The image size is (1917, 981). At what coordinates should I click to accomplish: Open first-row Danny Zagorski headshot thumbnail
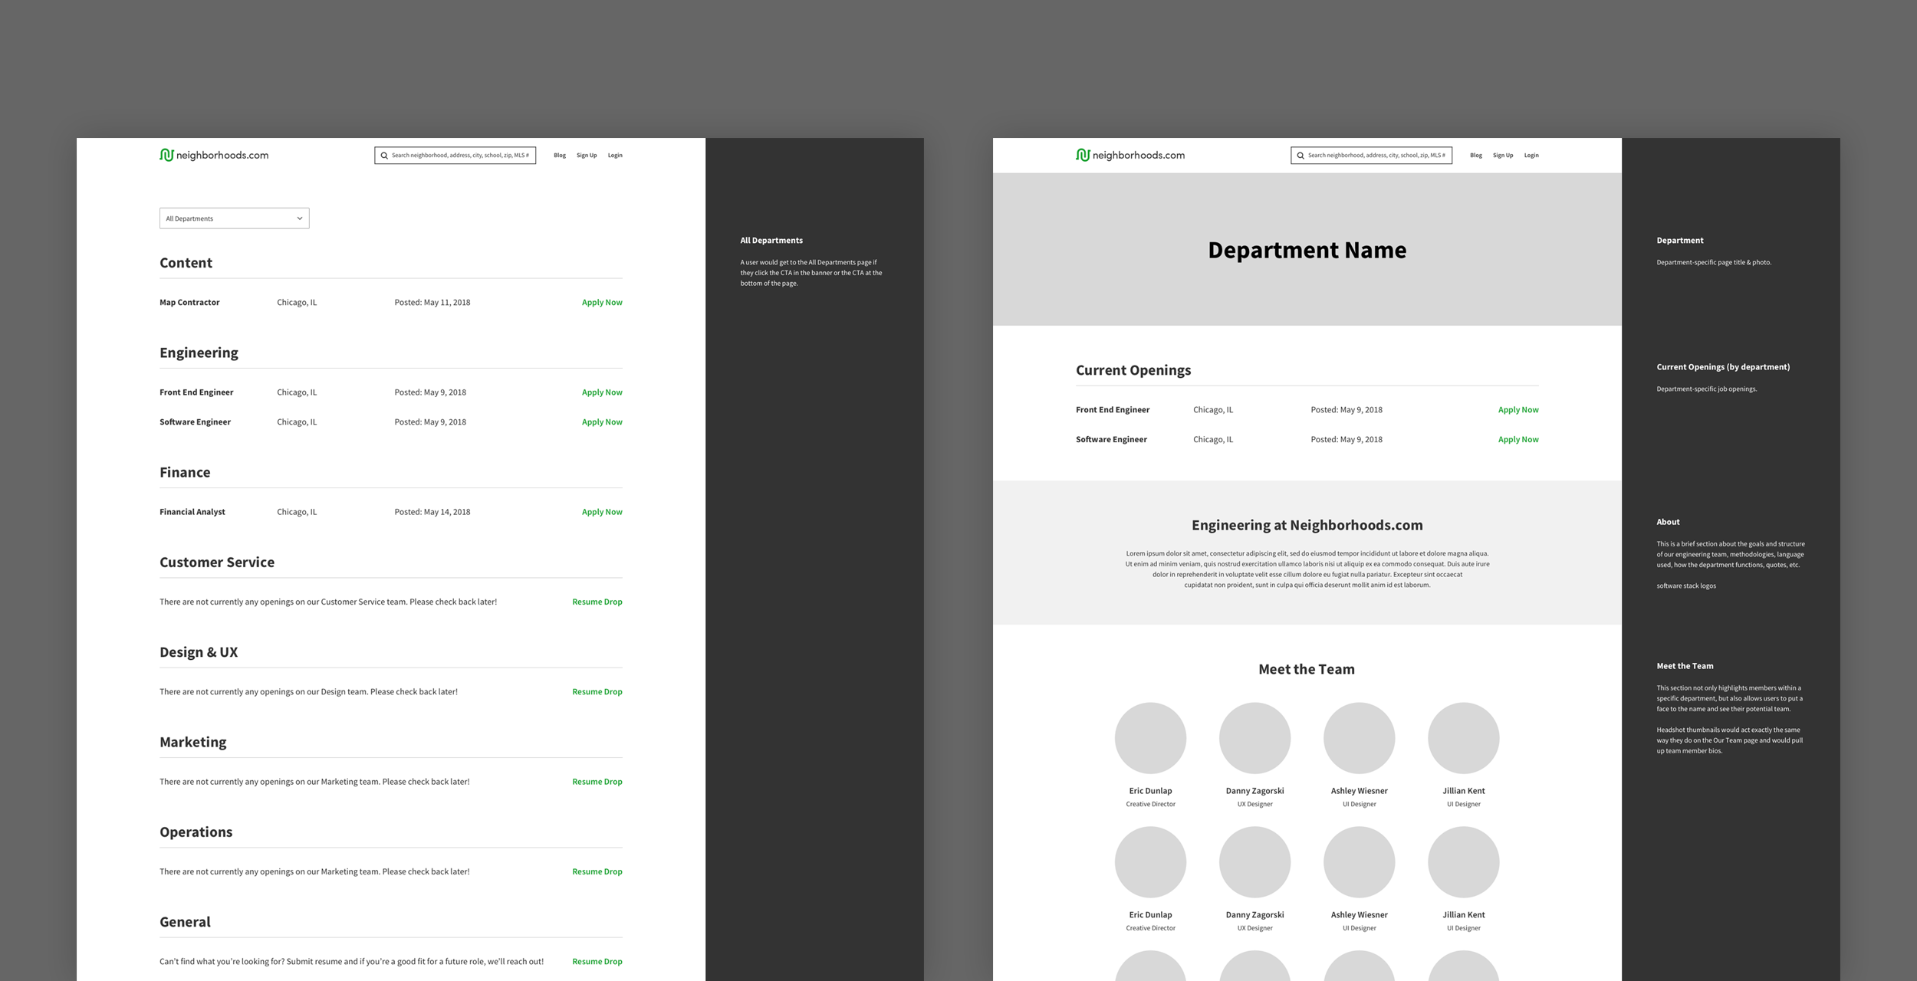click(1254, 738)
